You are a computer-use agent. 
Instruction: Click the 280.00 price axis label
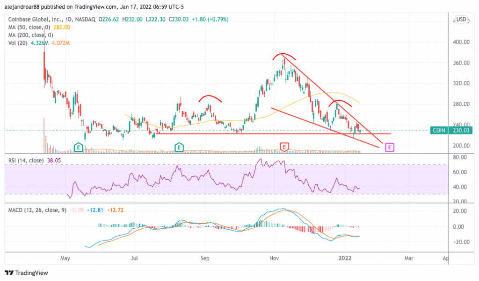[x=461, y=104]
